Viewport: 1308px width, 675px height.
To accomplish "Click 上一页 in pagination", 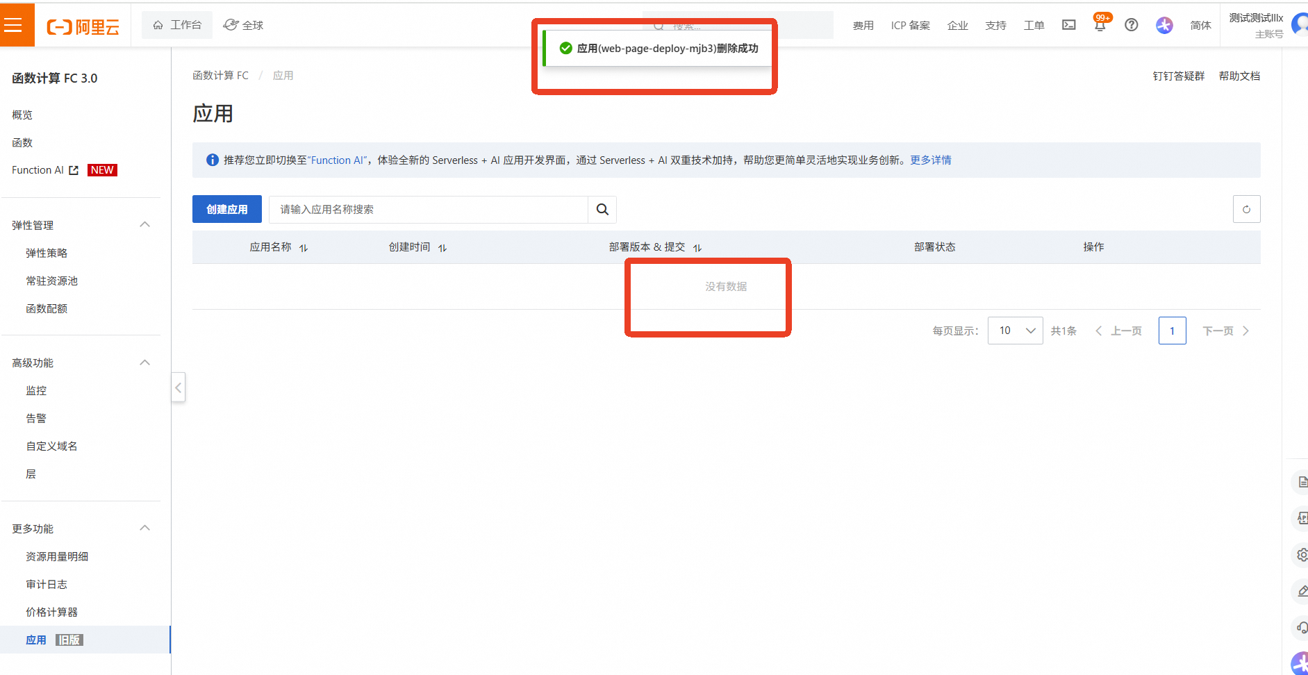I will click(1119, 331).
